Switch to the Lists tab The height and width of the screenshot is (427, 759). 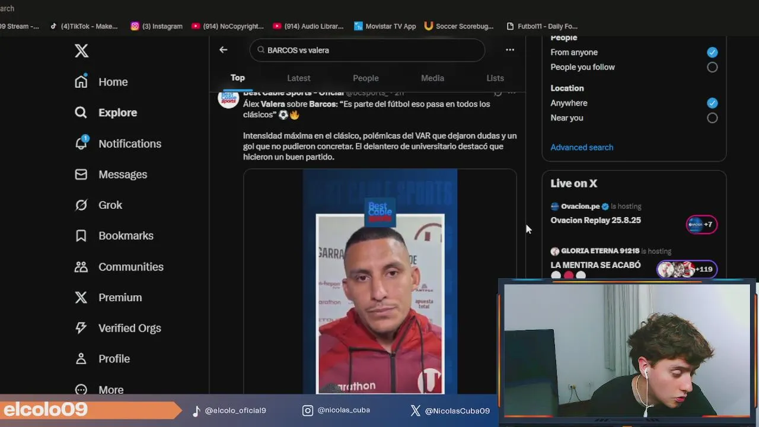(495, 78)
